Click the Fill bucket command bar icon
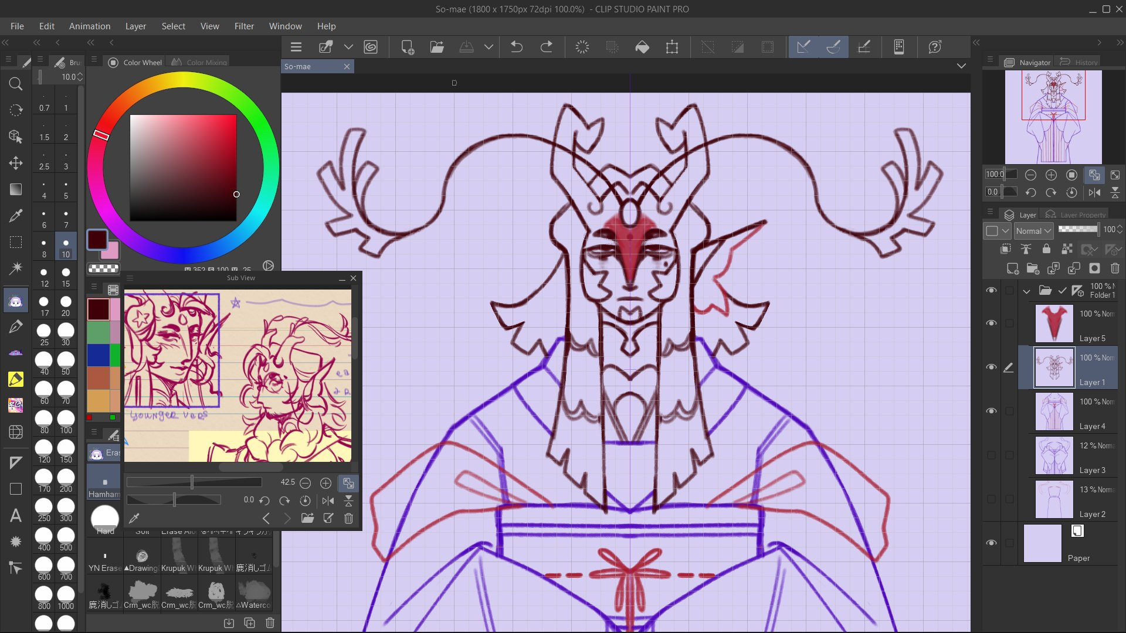Viewport: 1126px width, 633px height. click(x=642, y=47)
